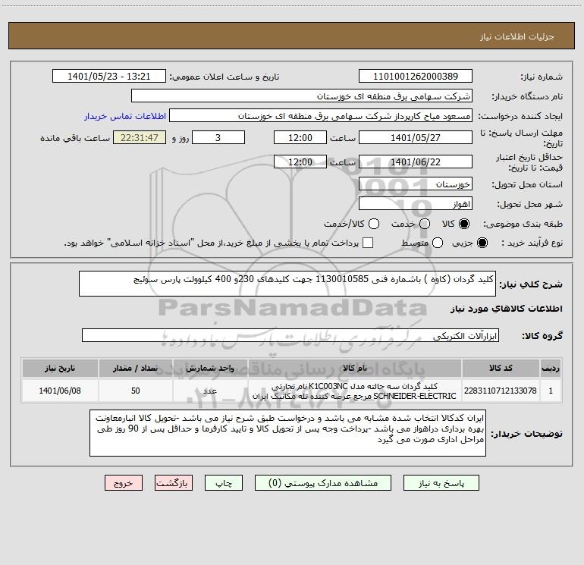Click the خروج exit button
The image size is (584, 565).
click(x=124, y=483)
